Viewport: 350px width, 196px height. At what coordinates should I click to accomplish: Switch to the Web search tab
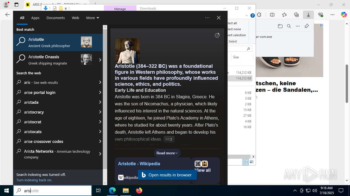point(75,18)
